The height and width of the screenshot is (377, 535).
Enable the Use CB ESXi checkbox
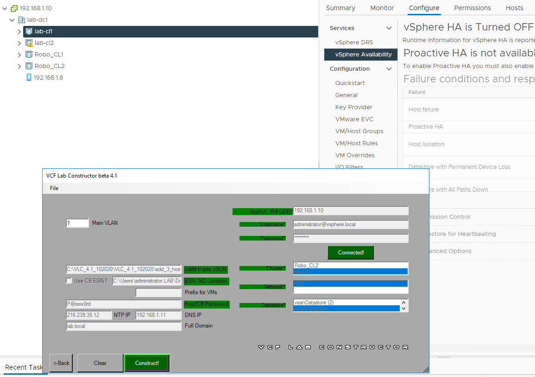[69, 281]
